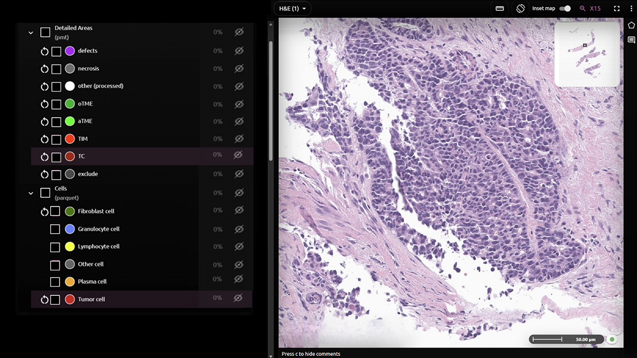Toggle visibility of Plasma cell layer
Screen dimensions: 637x358
pos(239,279)
